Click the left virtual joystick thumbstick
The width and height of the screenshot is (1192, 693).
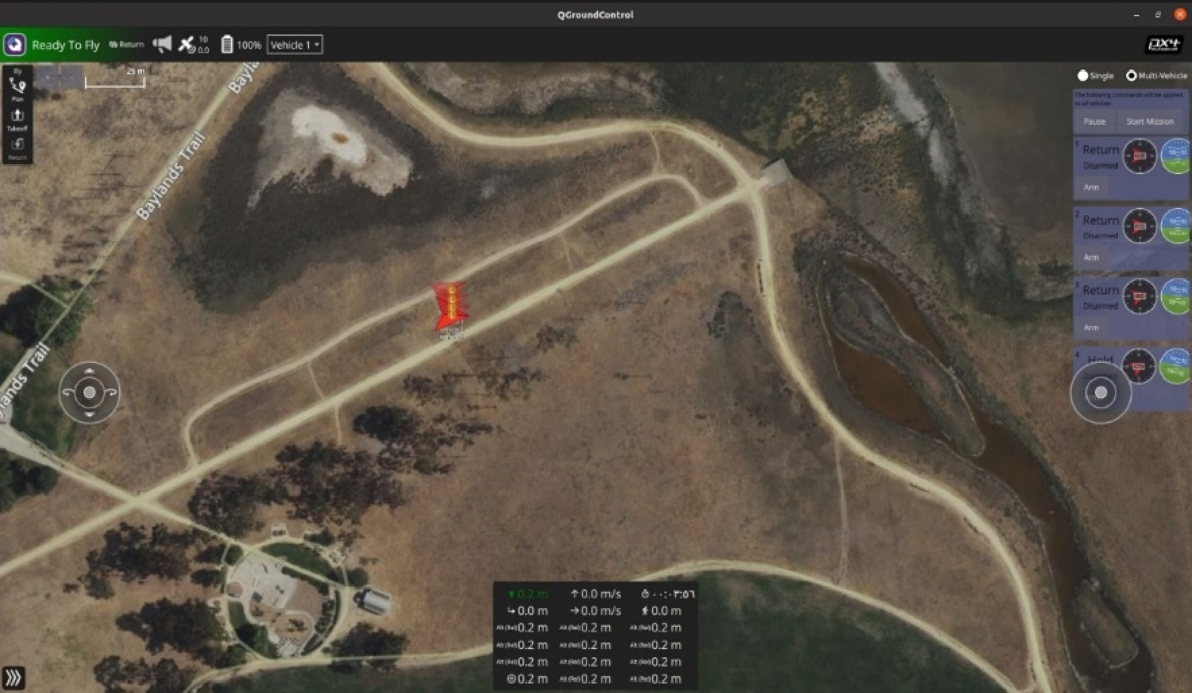pyautogui.click(x=89, y=392)
